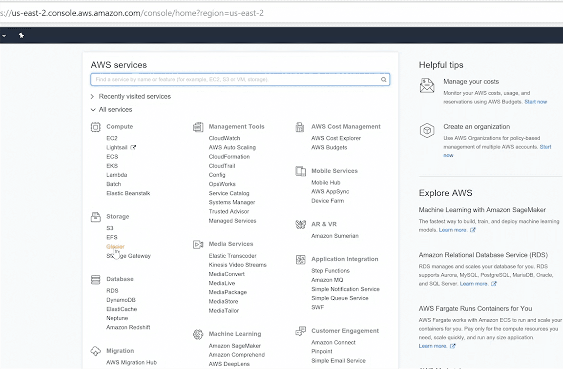Click the pin icon in navigation bar

(21, 35)
